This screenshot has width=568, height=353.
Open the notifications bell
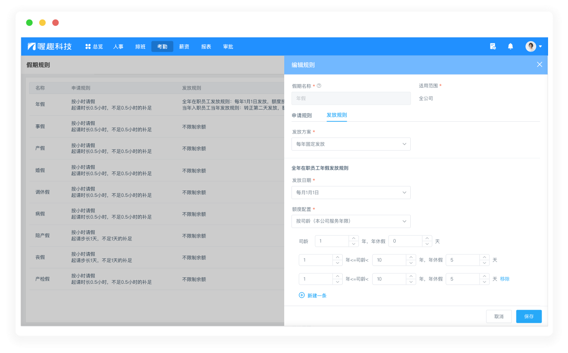point(510,46)
